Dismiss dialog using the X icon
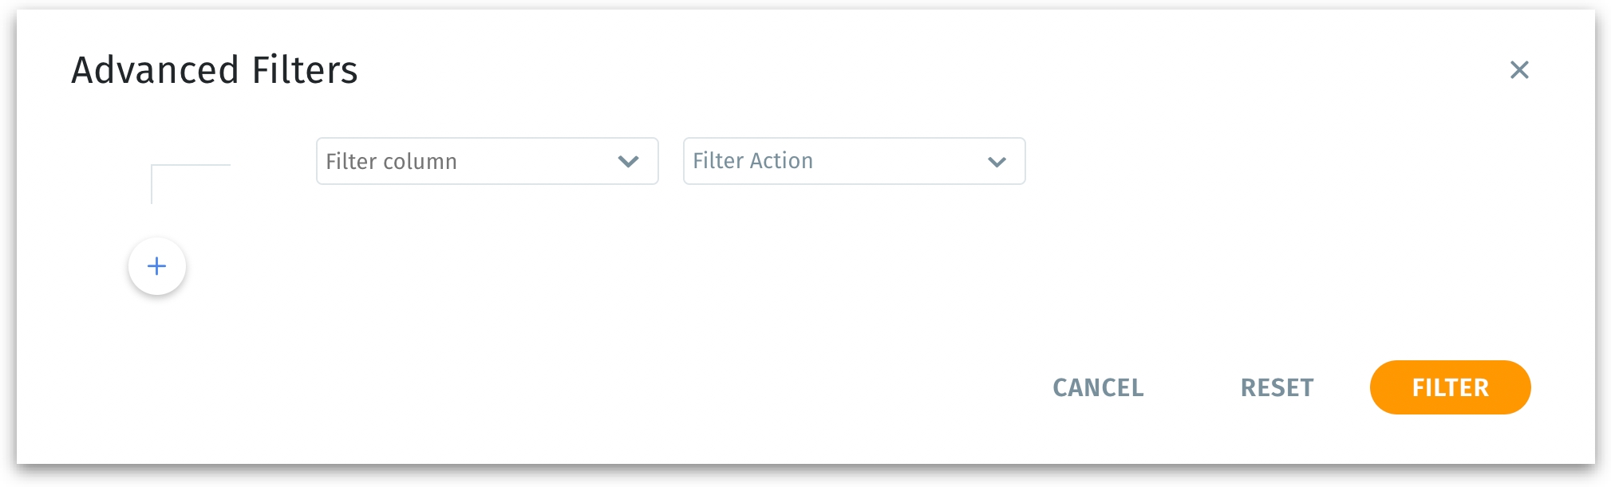 tap(1519, 70)
